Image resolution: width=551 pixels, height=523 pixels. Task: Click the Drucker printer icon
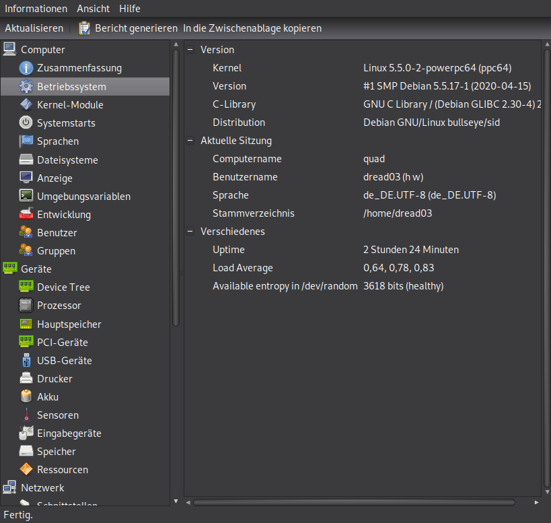[26, 378]
